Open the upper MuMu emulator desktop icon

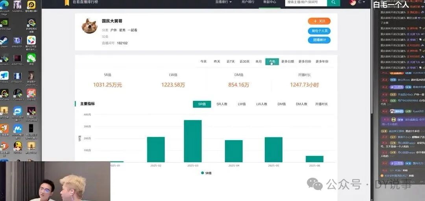click(x=18, y=111)
